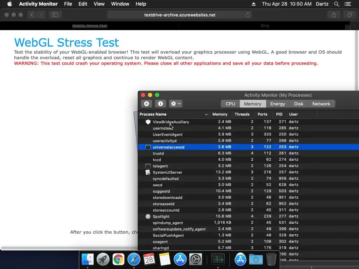Image resolution: width=359 pixels, height=269 pixels.
Task: Go forward in Safari toolbar
Action: 41,15
